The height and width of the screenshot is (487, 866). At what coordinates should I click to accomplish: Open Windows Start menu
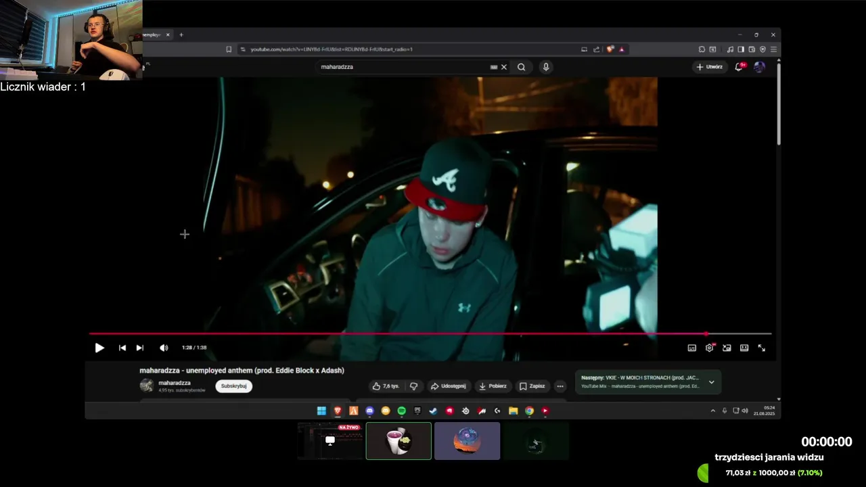coord(321,411)
